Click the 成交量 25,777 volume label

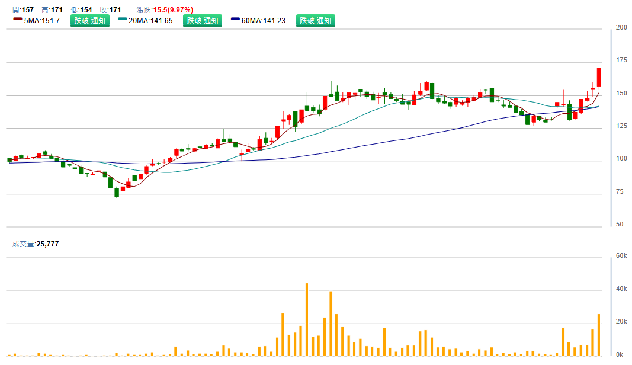[36, 244]
